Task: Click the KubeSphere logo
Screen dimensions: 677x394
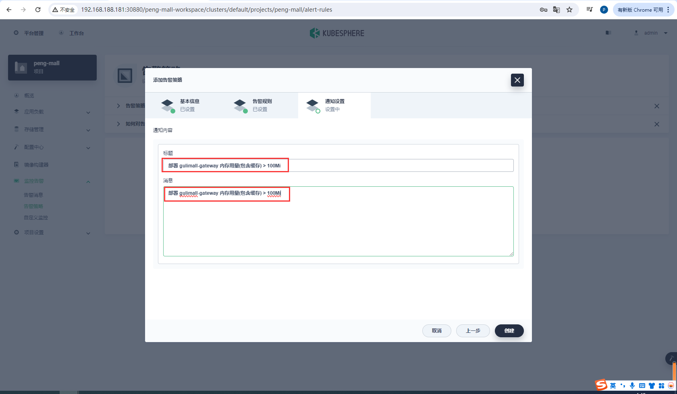Action: [337, 33]
